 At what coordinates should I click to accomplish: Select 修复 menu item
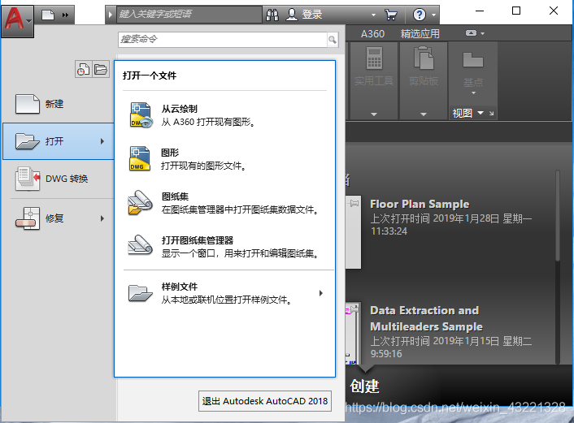click(x=59, y=218)
